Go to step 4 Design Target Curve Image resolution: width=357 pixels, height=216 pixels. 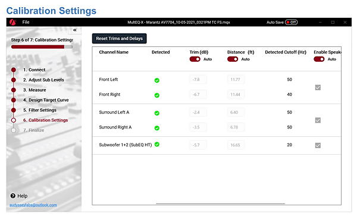[46, 100]
